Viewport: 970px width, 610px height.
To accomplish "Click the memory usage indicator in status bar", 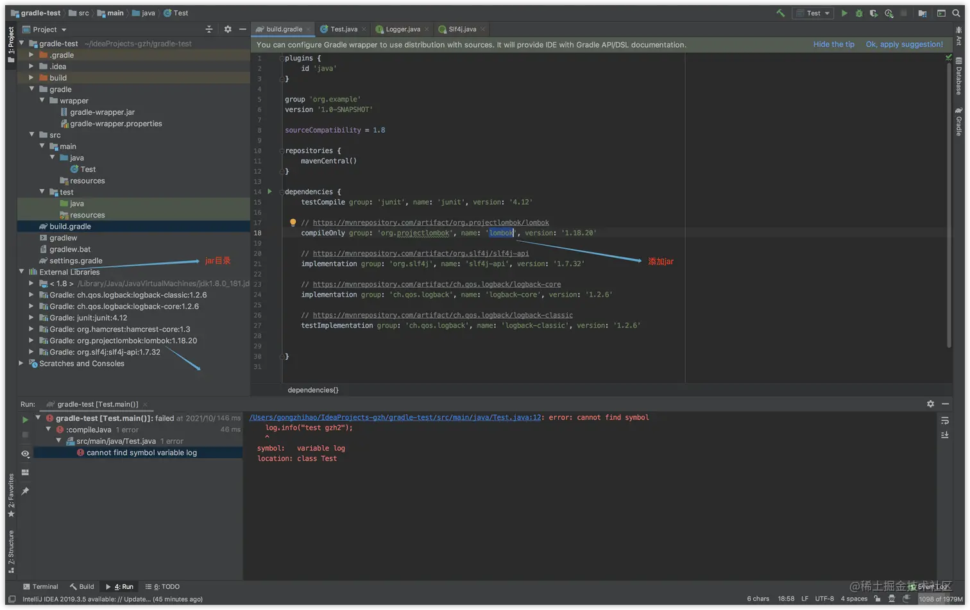I will click(x=940, y=599).
